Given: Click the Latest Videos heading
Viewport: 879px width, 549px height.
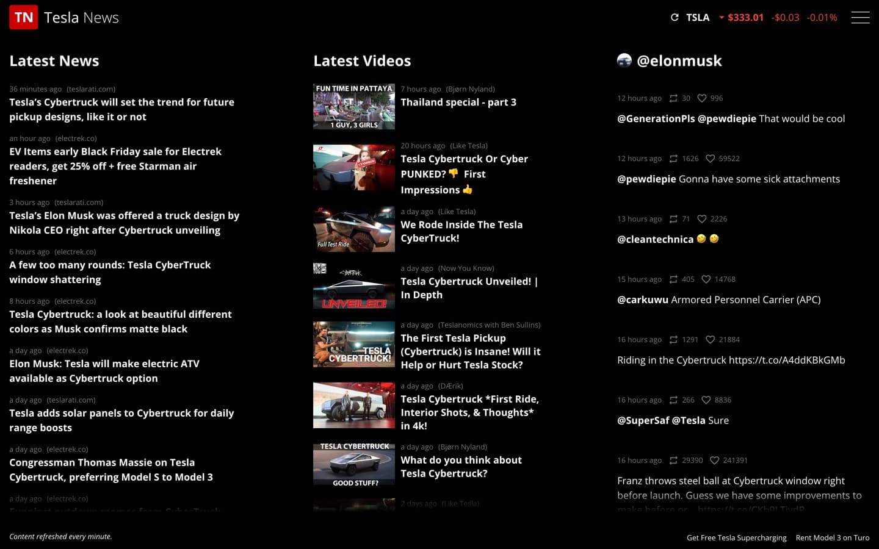Looking at the screenshot, I should tap(362, 60).
